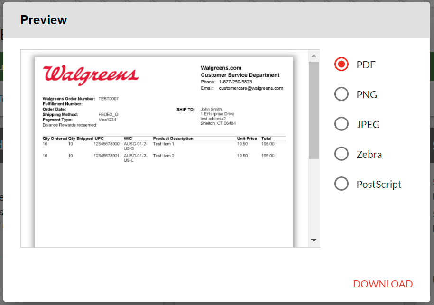Pick JPEG as the export format

[x=342, y=124]
